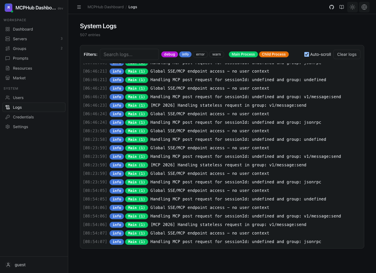Enable the warn level filter
The height and width of the screenshot is (273, 376).
click(x=216, y=54)
